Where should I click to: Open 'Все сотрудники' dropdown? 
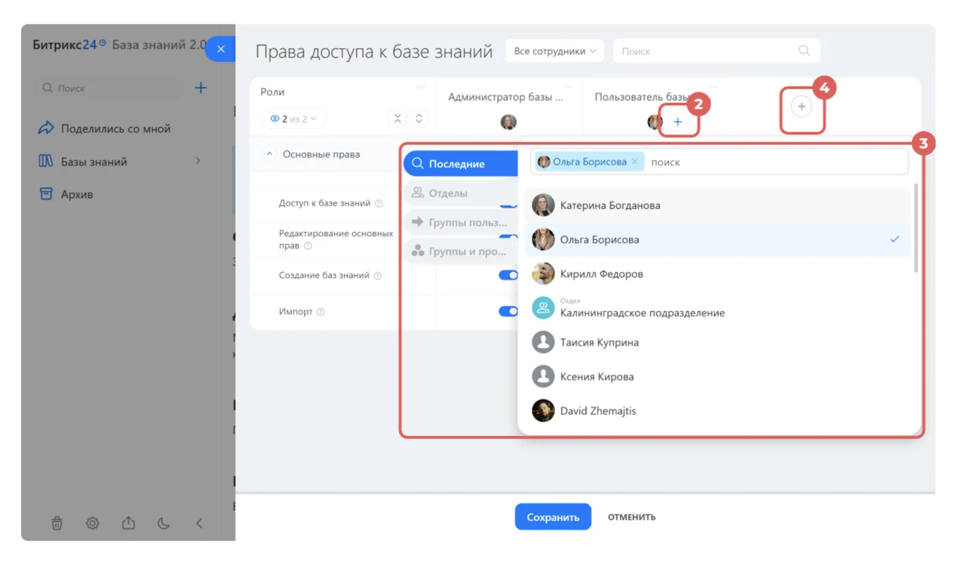click(x=555, y=51)
